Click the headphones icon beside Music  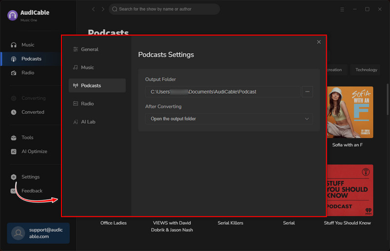14,45
